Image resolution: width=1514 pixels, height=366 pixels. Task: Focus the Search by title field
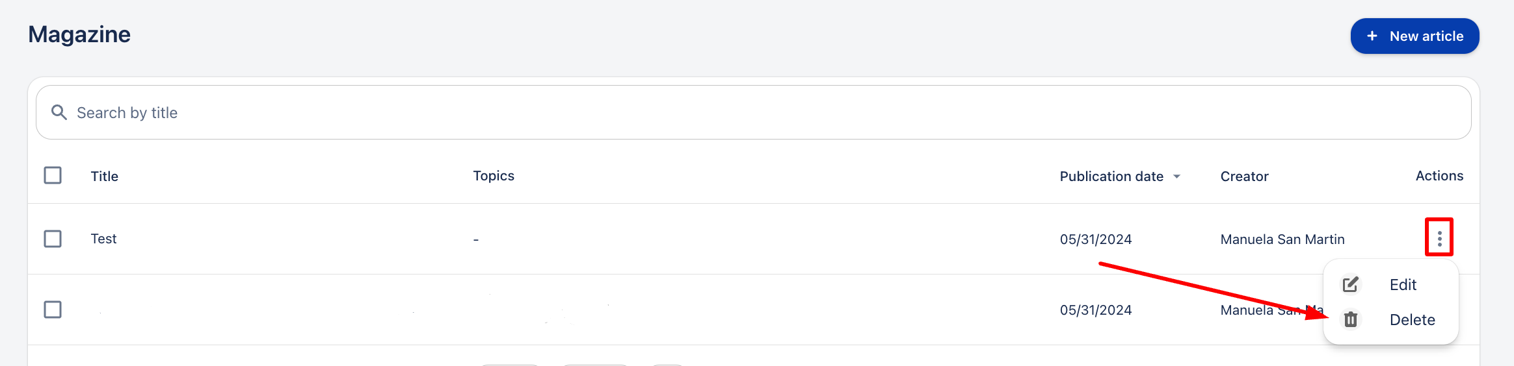(x=754, y=112)
